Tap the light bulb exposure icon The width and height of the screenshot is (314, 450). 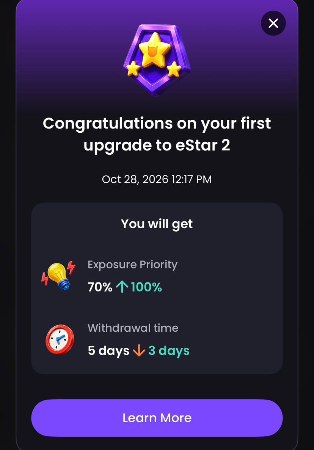tap(58, 276)
